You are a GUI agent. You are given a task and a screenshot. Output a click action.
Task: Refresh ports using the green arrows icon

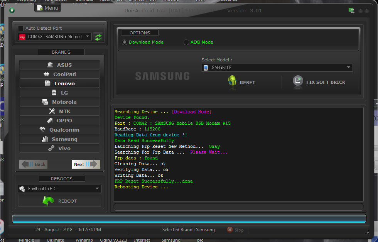[x=98, y=37]
